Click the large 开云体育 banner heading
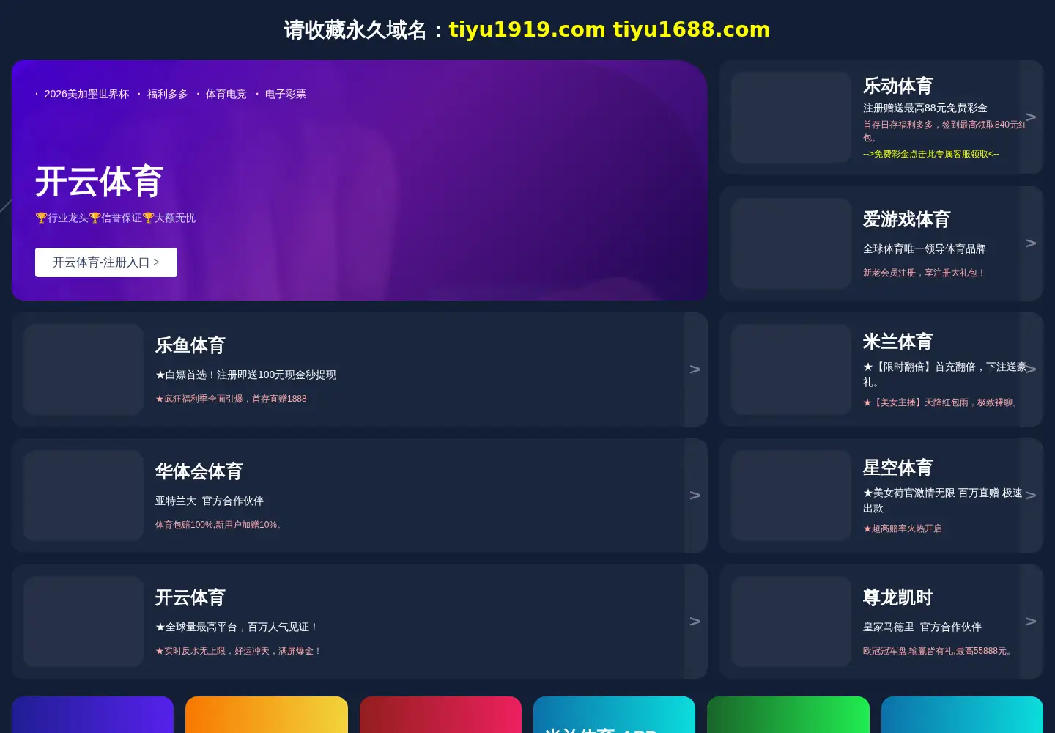 point(99,181)
